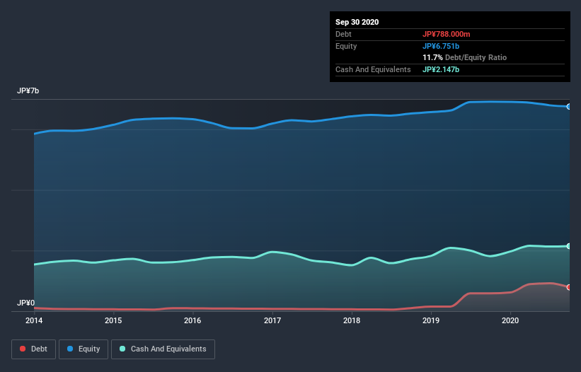Click the 2016 axis label
This screenshot has width=581, height=372.
[x=192, y=320]
